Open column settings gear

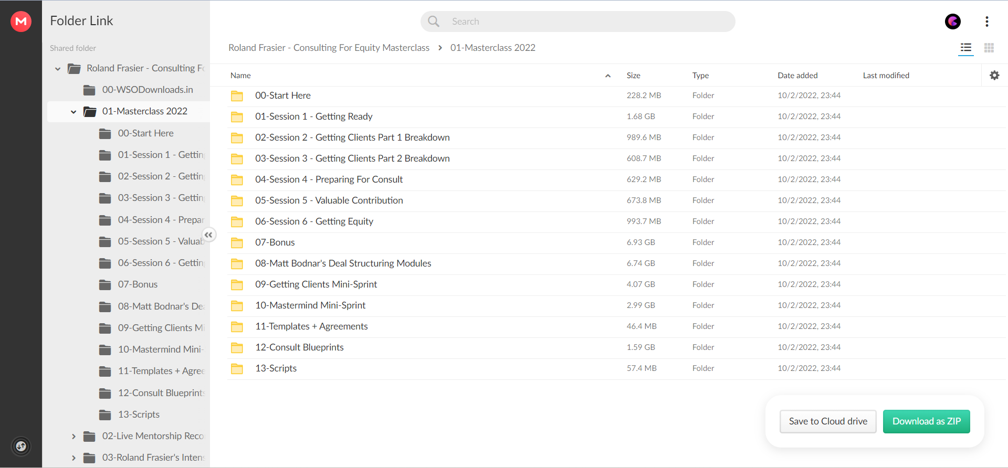pyautogui.click(x=994, y=75)
